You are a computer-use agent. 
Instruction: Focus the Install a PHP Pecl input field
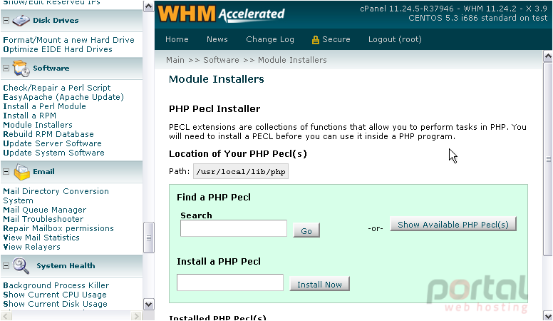coord(230,282)
